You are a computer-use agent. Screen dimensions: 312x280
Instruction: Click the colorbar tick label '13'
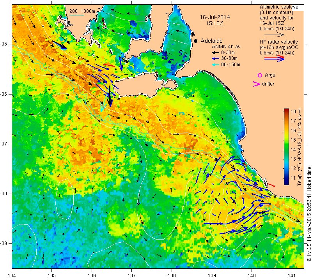coord(293,159)
